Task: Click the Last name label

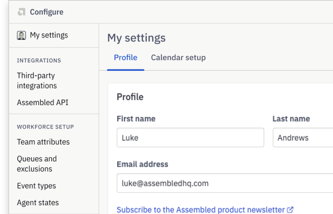Action: [x=291, y=119]
